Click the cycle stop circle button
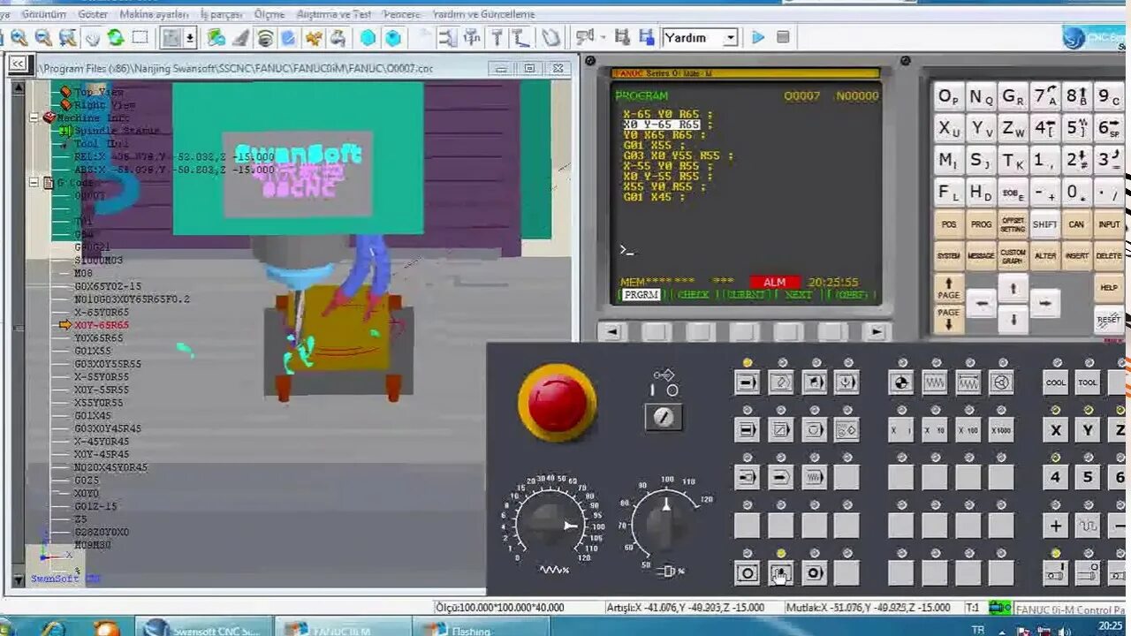This screenshot has height=636, width=1131. point(748,573)
